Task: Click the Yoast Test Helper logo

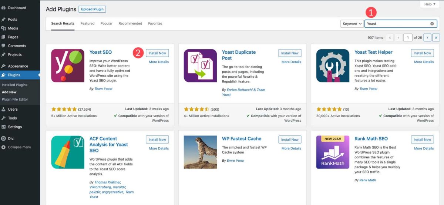Action: 333,65
